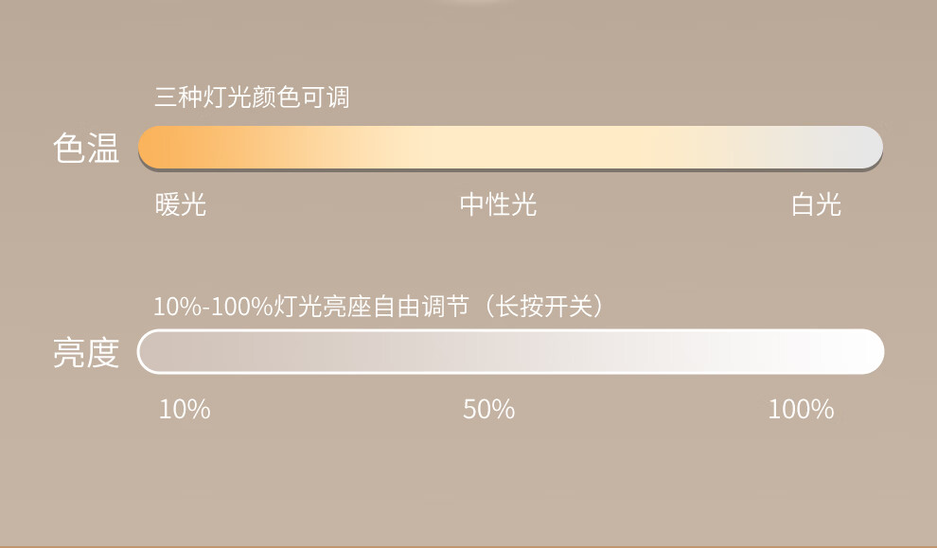Choose the 10% brightness label
The width and height of the screenshot is (937, 548).
point(185,410)
